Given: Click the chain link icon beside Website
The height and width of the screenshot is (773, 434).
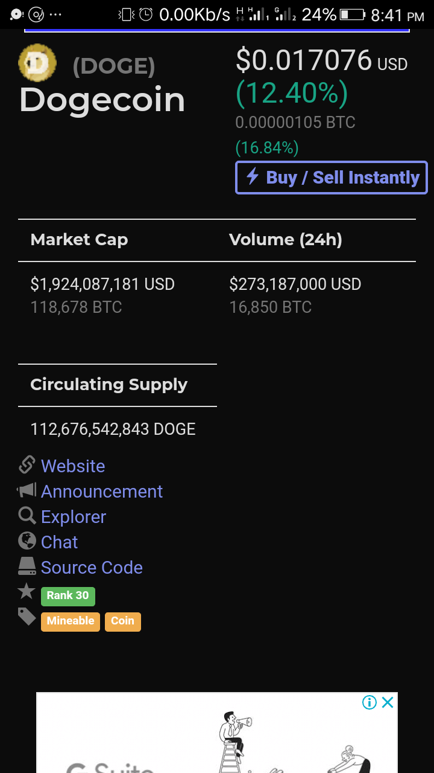Looking at the screenshot, I should tap(27, 465).
